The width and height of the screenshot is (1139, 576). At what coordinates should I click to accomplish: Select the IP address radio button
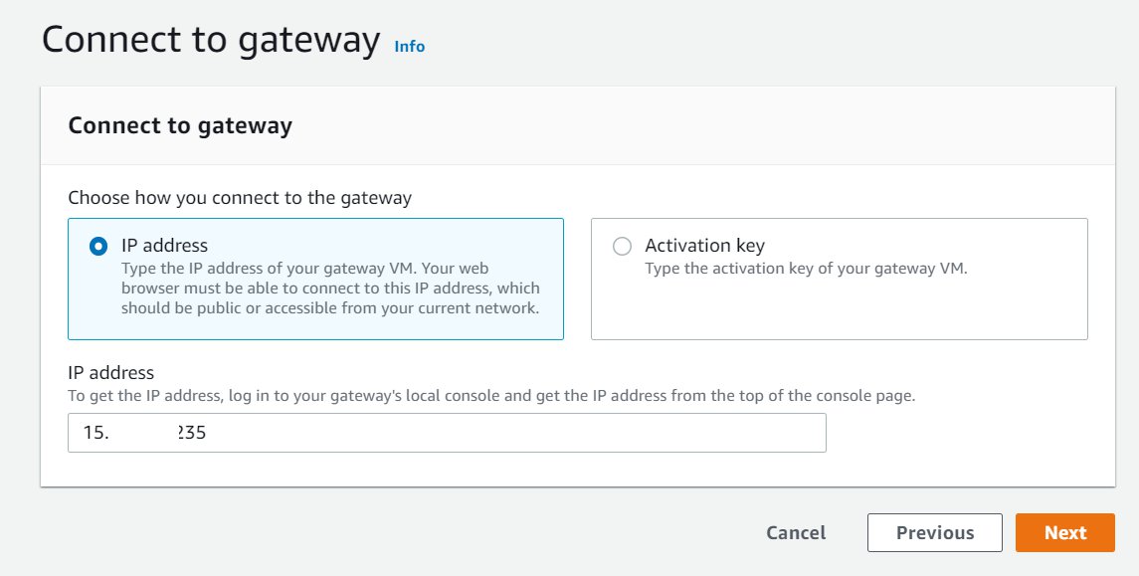click(x=98, y=247)
